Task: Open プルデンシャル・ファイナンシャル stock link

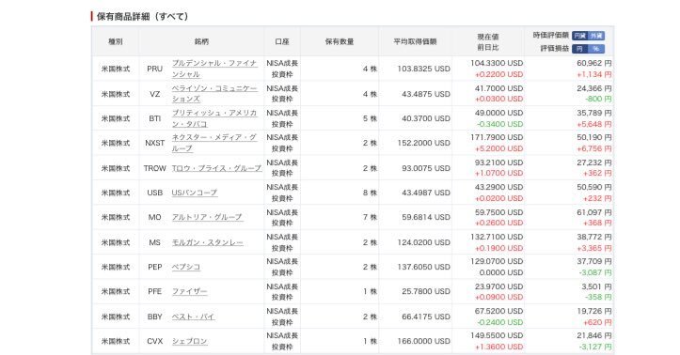Action: point(214,69)
